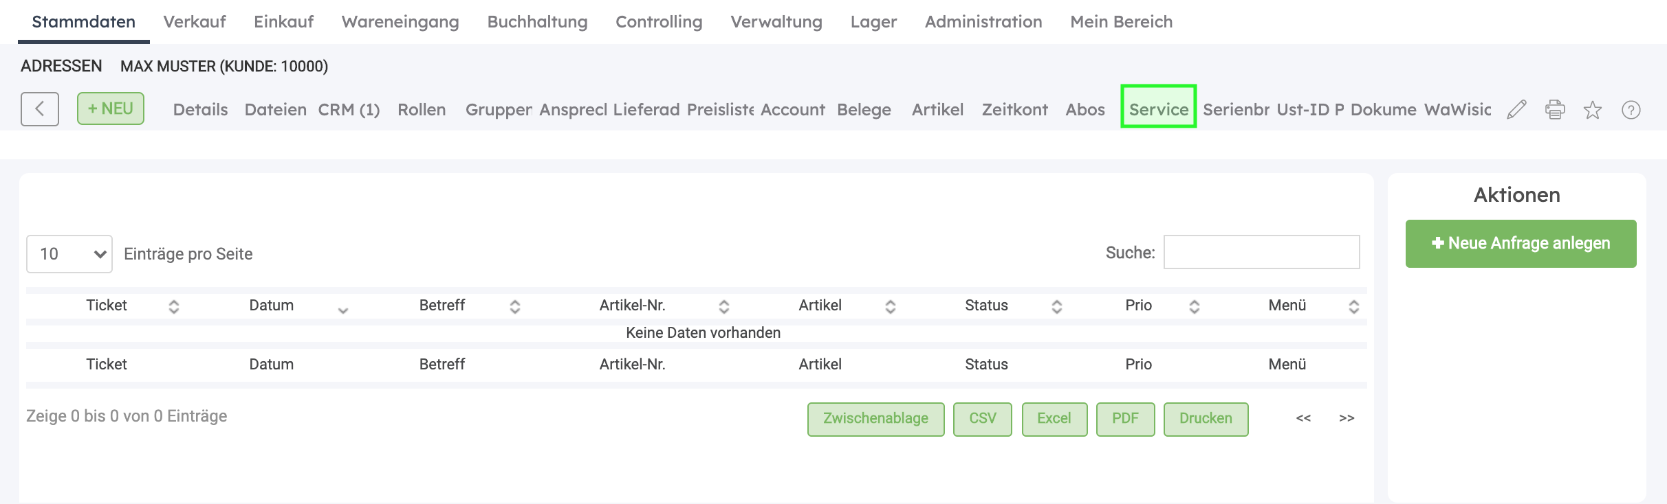Viewport: 1667px width, 504px height.
Task: Click the + NEU button
Action: coord(111,108)
